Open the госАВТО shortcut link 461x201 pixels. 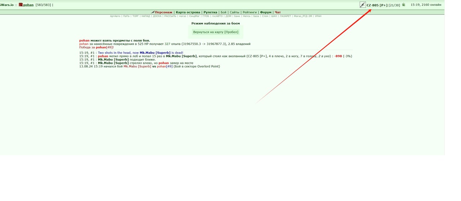[x=217, y=16]
